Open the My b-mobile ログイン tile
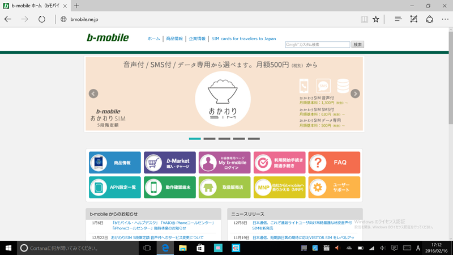The height and width of the screenshot is (255, 453). click(x=224, y=163)
